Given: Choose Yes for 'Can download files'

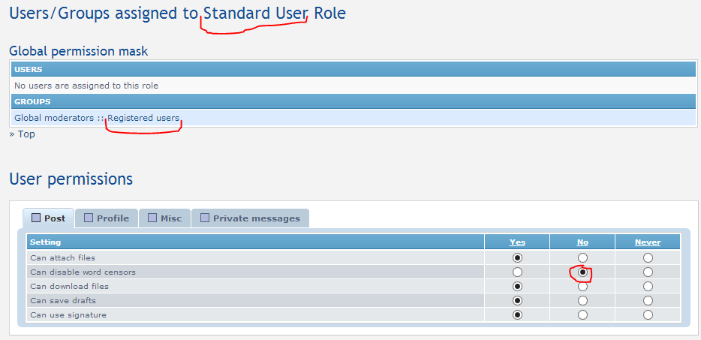Looking at the screenshot, I should tap(517, 286).
